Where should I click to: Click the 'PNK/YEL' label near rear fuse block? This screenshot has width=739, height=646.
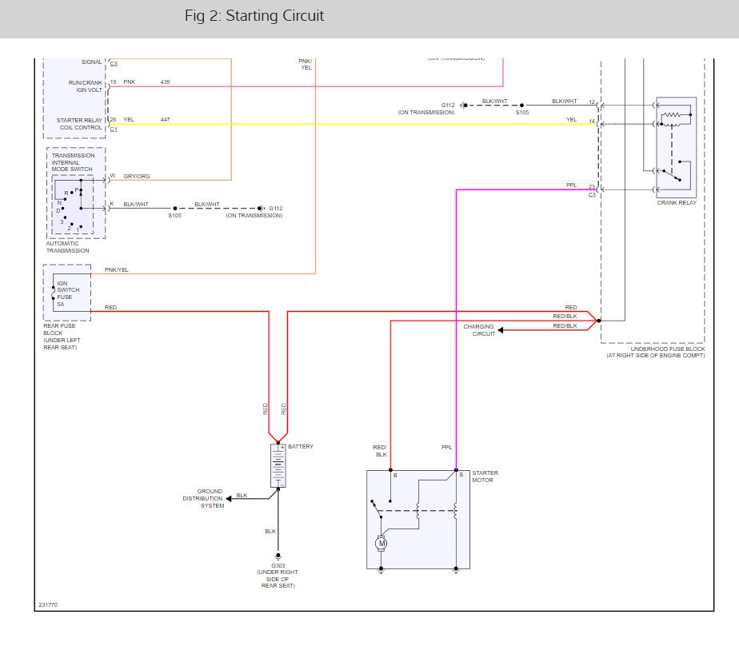pyautogui.click(x=117, y=270)
